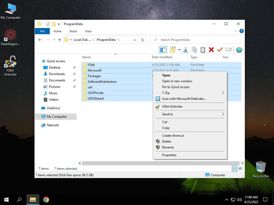Choose IObit Unlocker in context menu
This screenshot has height=205, width=274.
point(190,107)
